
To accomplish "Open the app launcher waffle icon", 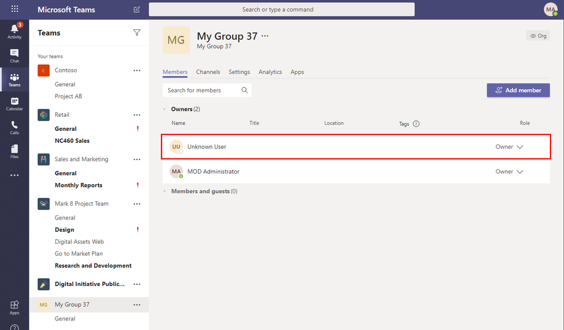I will (14, 9).
